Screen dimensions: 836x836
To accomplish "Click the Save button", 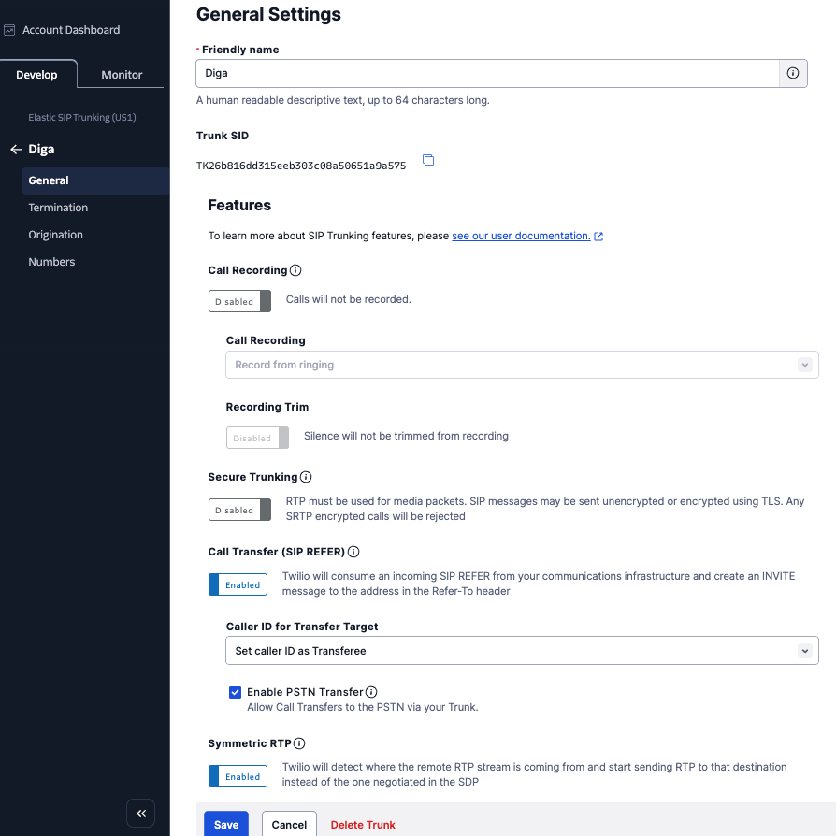I will (x=226, y=824).
